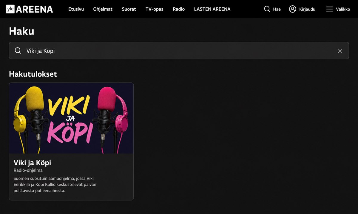Screen dimensions: 358x214
Task: Open the LASTEN AREENA menu item
Action: [x=212, y=9]
